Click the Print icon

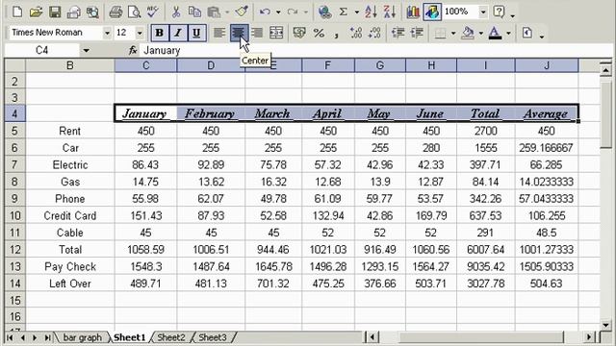coord(115,12)
